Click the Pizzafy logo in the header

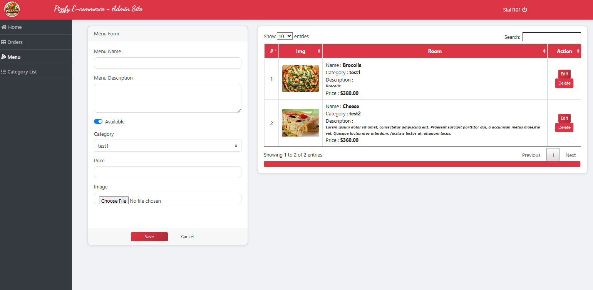click(12, 9)
